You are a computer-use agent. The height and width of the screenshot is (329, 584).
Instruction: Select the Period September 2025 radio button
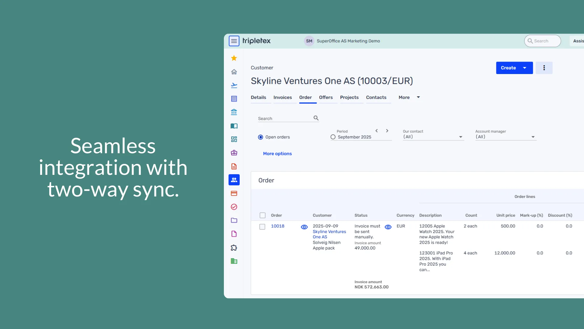point(333,137)
